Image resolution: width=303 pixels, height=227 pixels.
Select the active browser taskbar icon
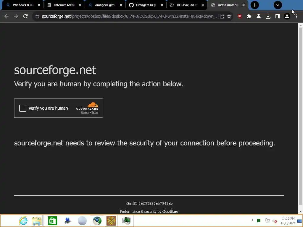97,221
